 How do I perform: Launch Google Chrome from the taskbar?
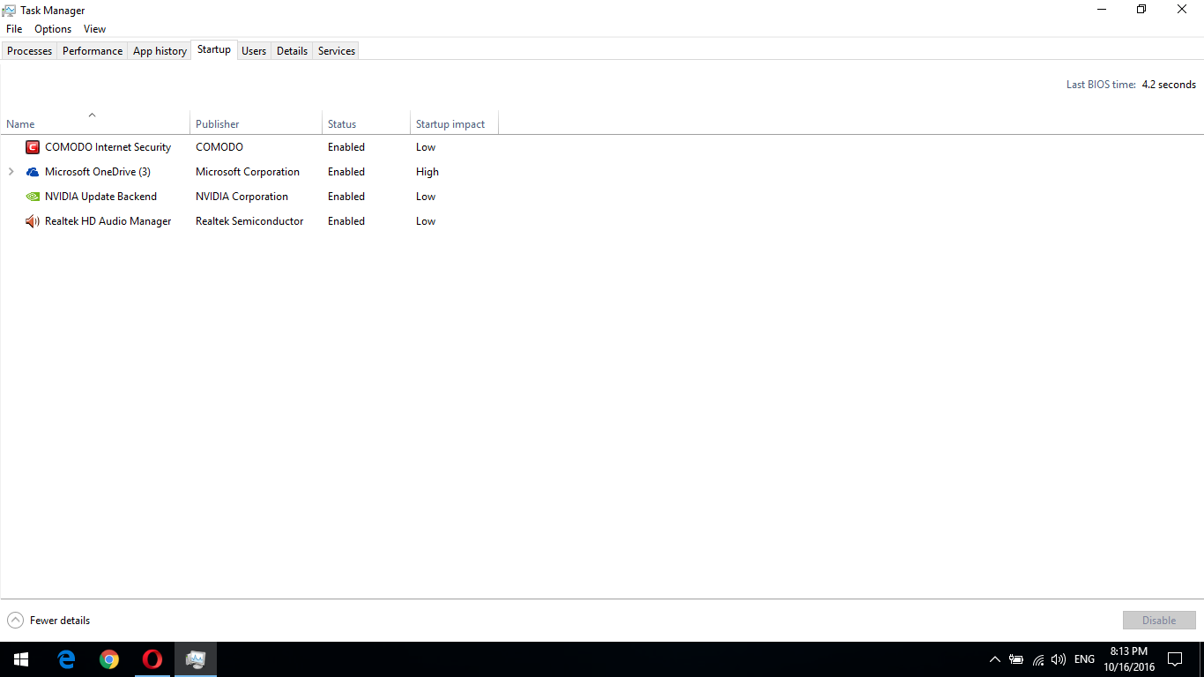pos(109,659)
